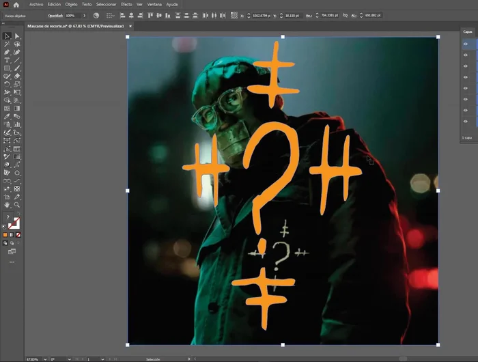
Task: Open the Archivo menu
Action: [x=36, y=4]
